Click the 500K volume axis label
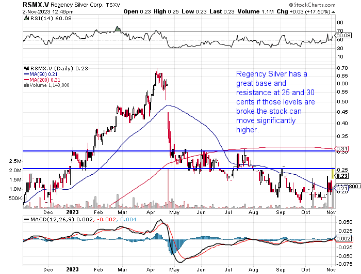361x274 pixels. click(15, 199)
